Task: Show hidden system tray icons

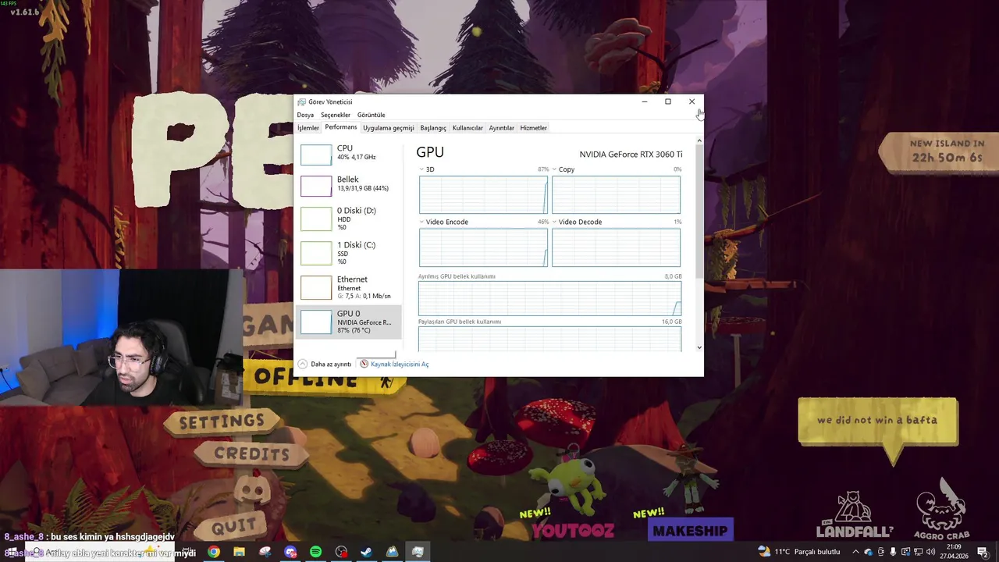Action: [855, 552]
